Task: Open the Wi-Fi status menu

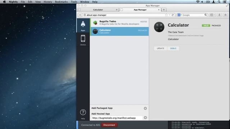Action: coord(198,2)
